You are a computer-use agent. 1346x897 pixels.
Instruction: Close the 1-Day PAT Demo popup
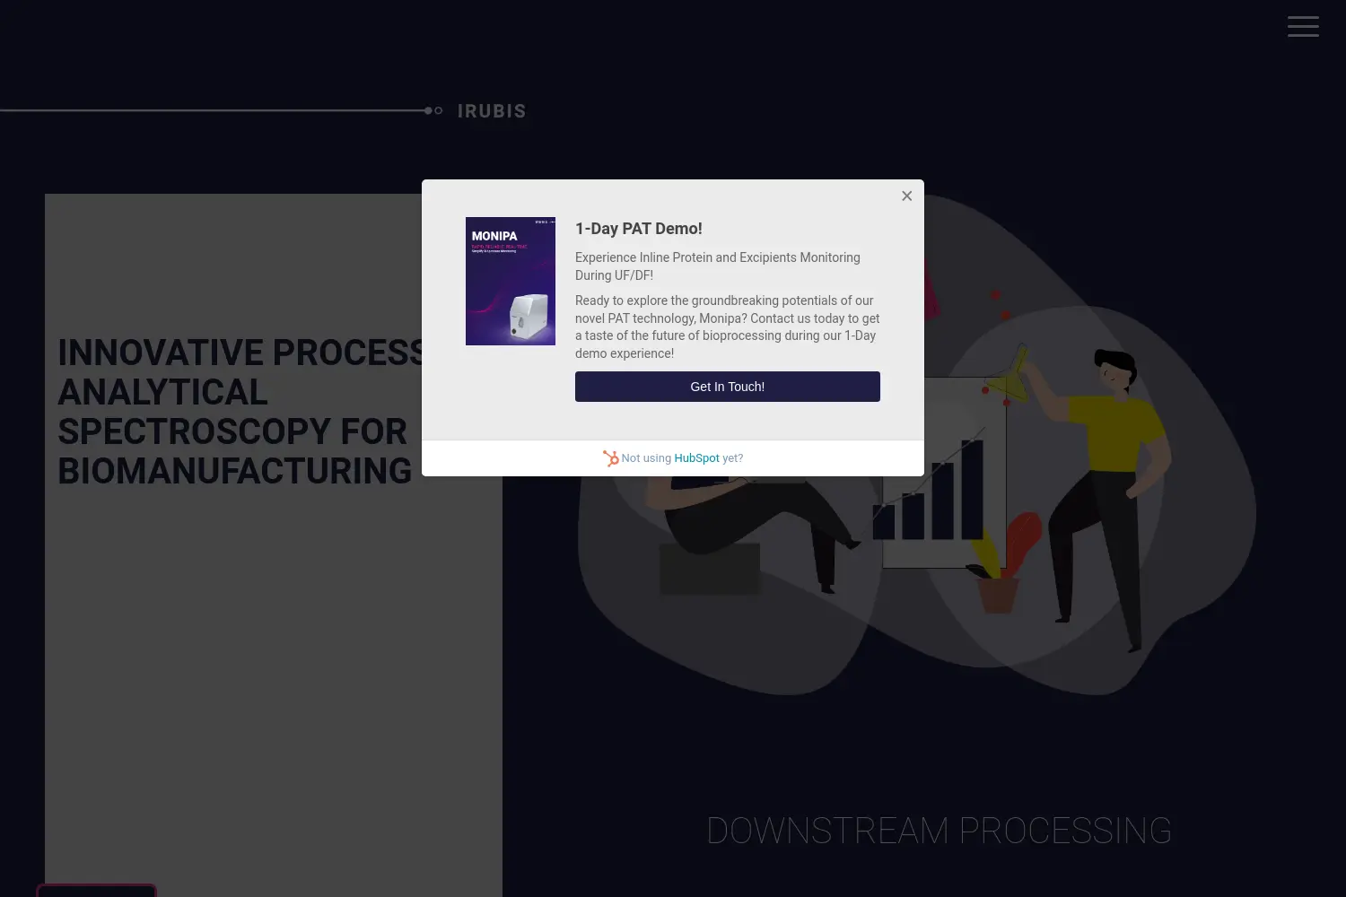[906, 196]
